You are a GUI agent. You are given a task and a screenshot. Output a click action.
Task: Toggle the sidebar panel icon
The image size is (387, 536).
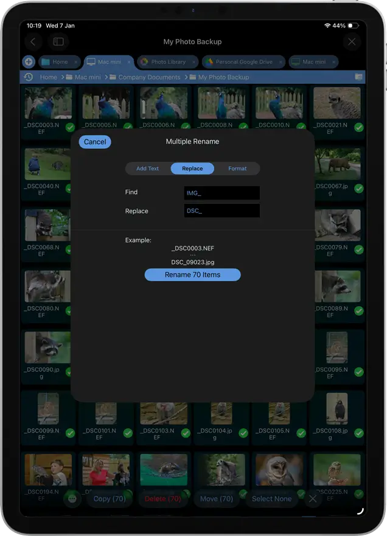(58, 42)
